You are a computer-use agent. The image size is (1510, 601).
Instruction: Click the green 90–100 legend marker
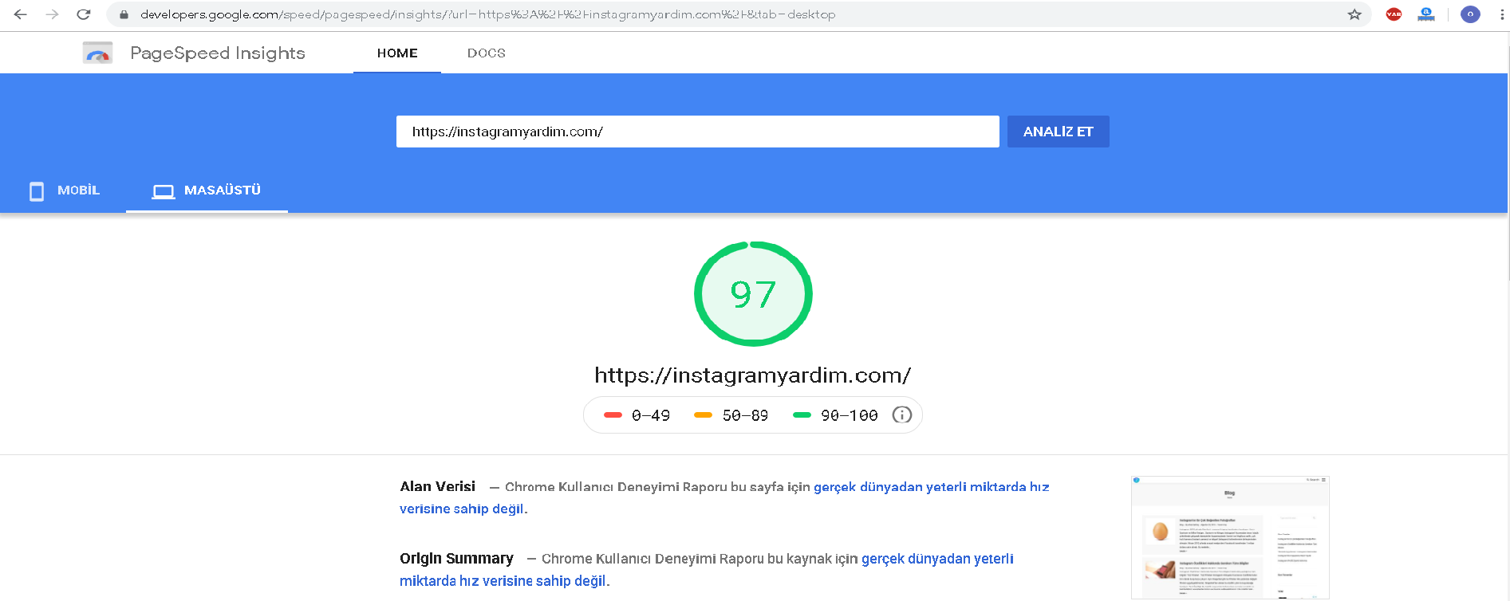pyautogui.click(x=802, y=414)
